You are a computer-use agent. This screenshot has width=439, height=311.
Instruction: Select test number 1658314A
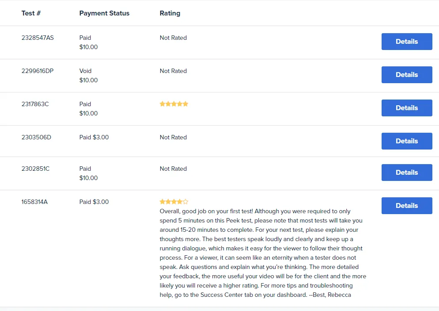tap(34, 202)
